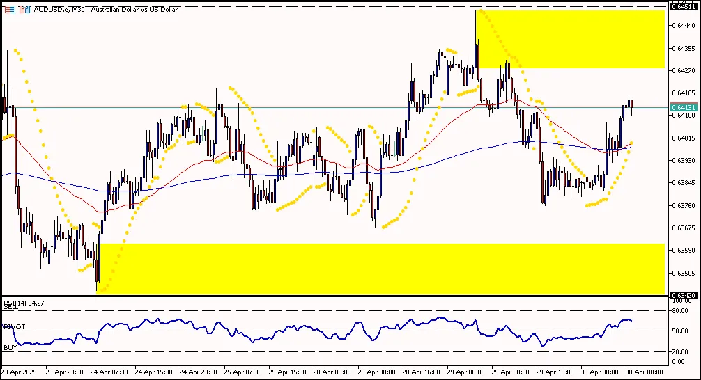Click the 23 Apr 2025 time label
The width and height of the screenshot is (701, 380).
19,372
